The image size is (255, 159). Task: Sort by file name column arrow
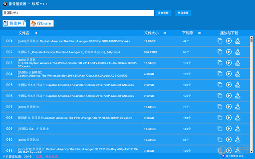(x=36, y=33)
